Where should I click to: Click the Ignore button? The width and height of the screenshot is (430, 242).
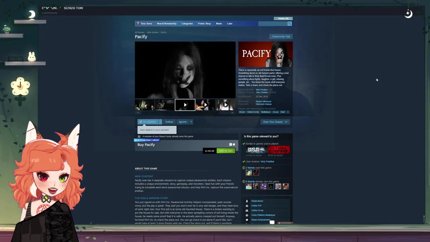point(183,122)
